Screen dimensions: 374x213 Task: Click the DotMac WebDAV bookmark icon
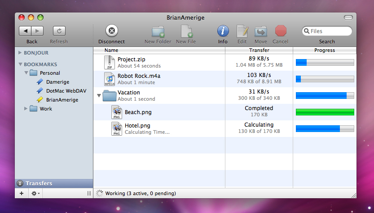click(40, 91)
